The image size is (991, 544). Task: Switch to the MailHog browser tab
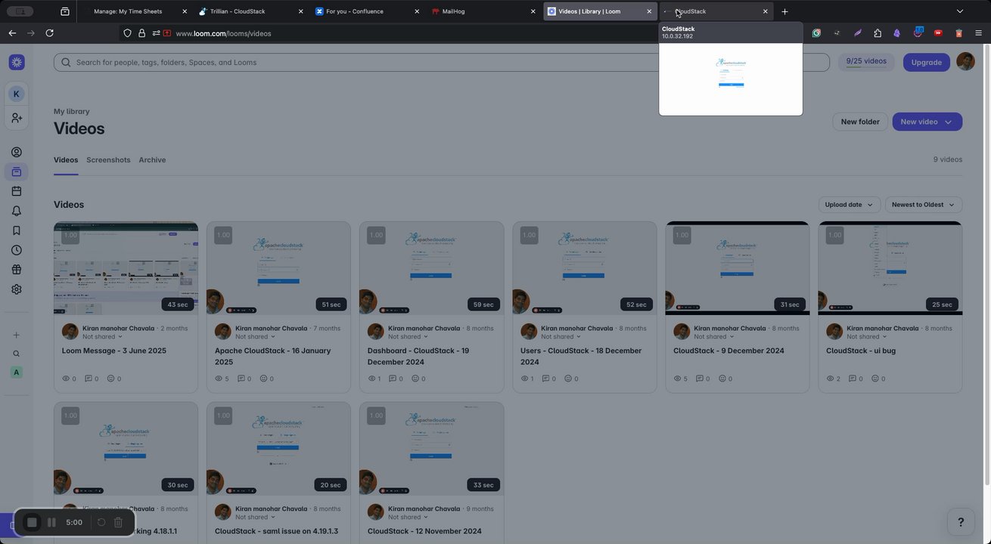(x=483, y=11)
